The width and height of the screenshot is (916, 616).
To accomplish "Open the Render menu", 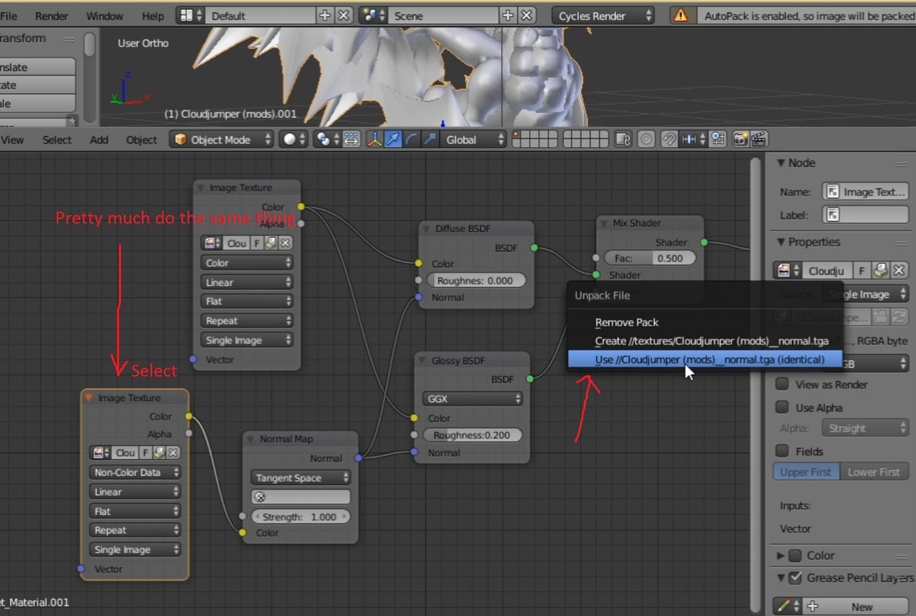I will pos(52,15).
